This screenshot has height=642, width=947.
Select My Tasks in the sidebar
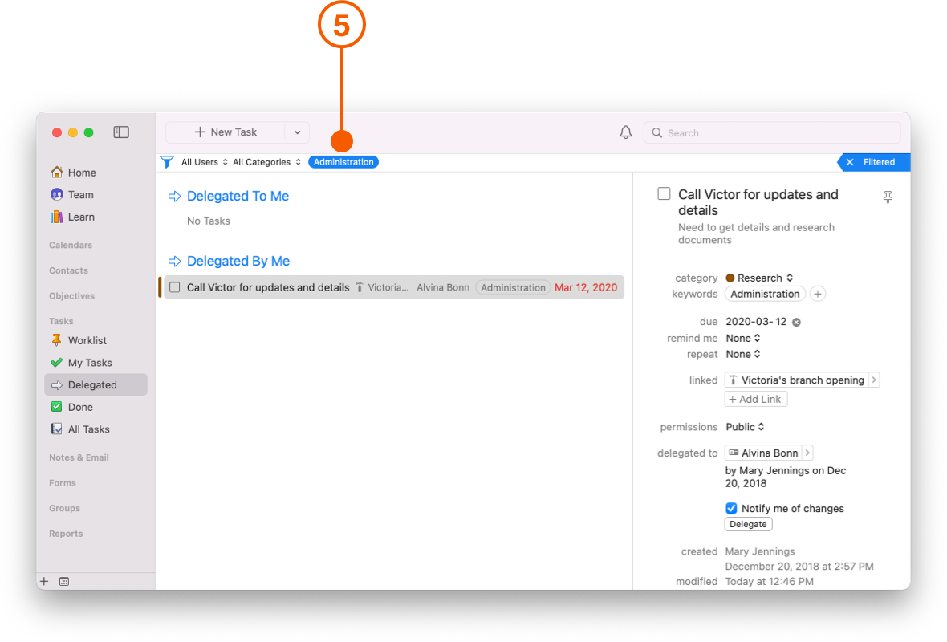point(89,363)
